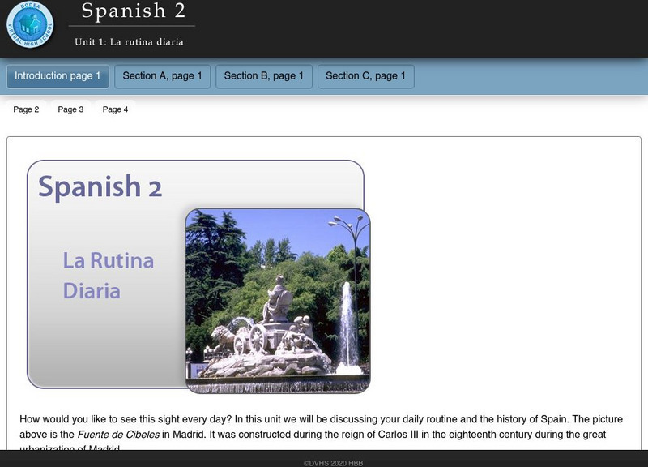Click the DoDEA Virtual High School logo
648x467 pixels.
tap(30, 24)
